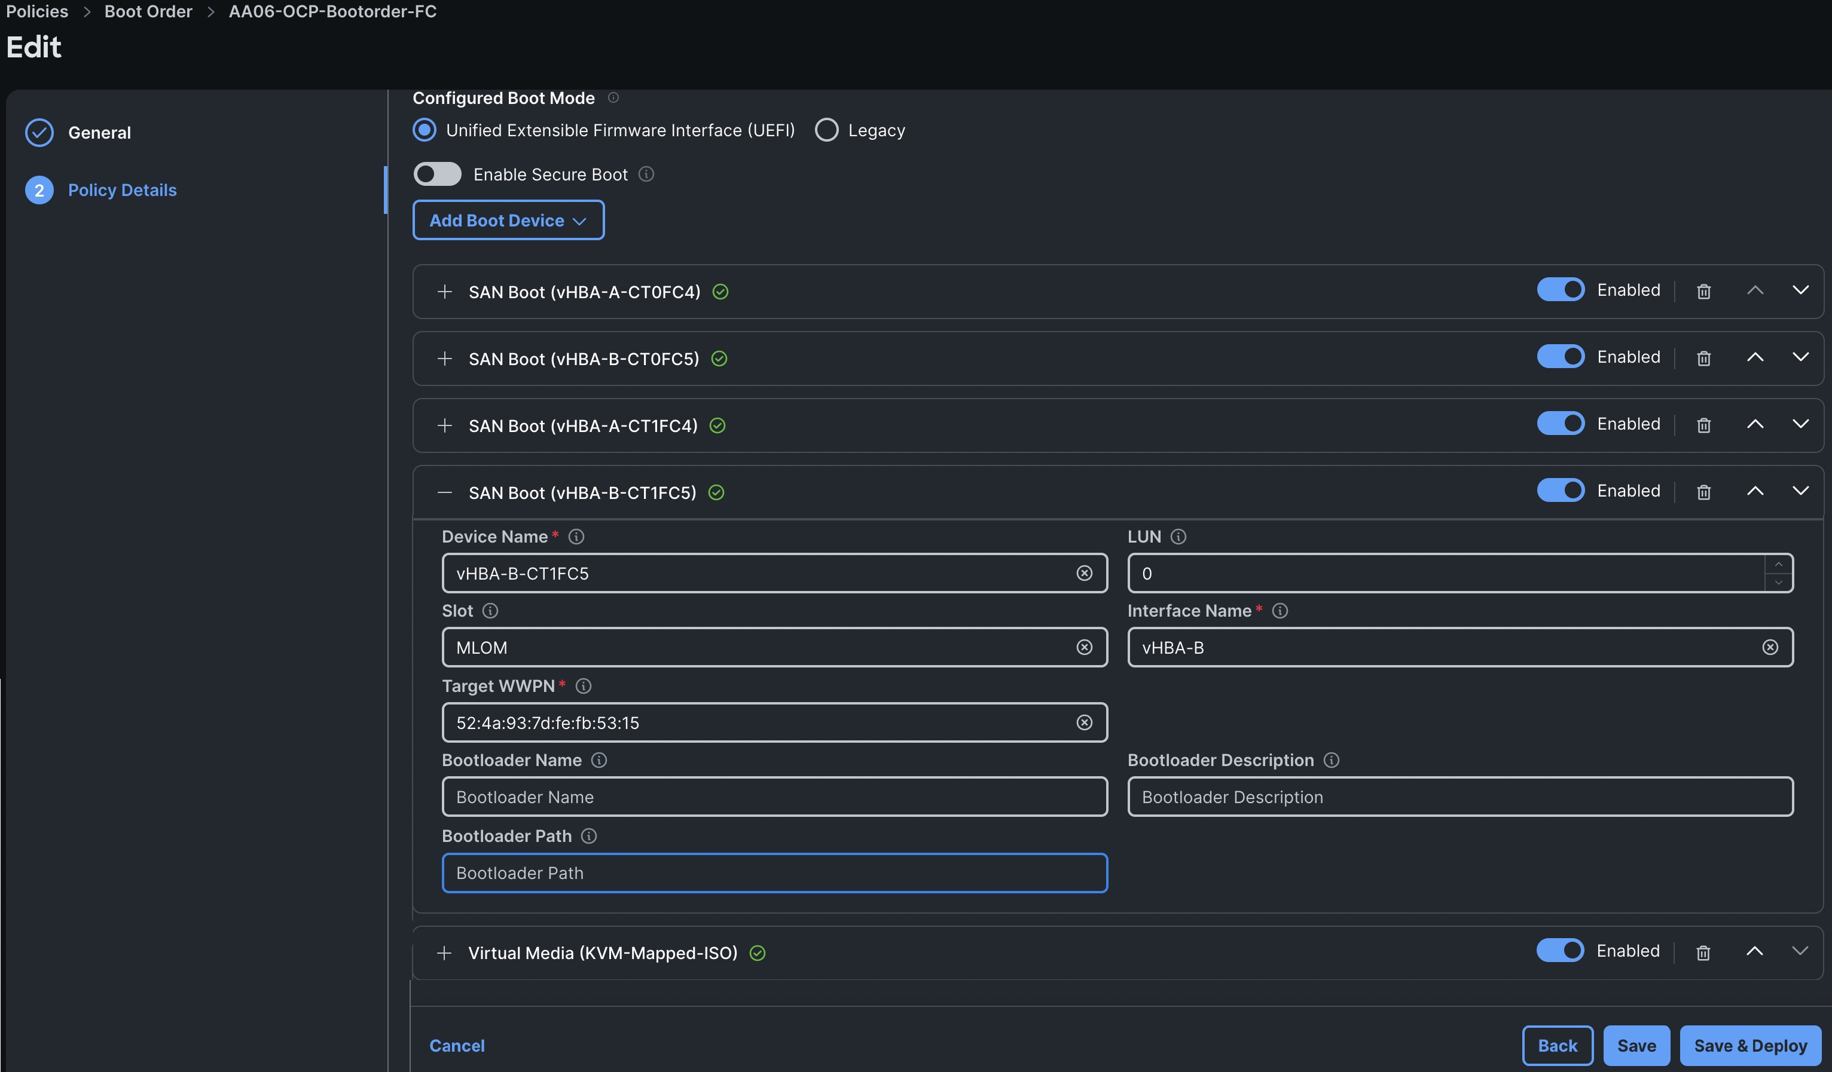Expand SAN Boot (vHBA-A-CT0FC4) details
This screenshot has height=1072, width=1832.
[x=445, y=292]
